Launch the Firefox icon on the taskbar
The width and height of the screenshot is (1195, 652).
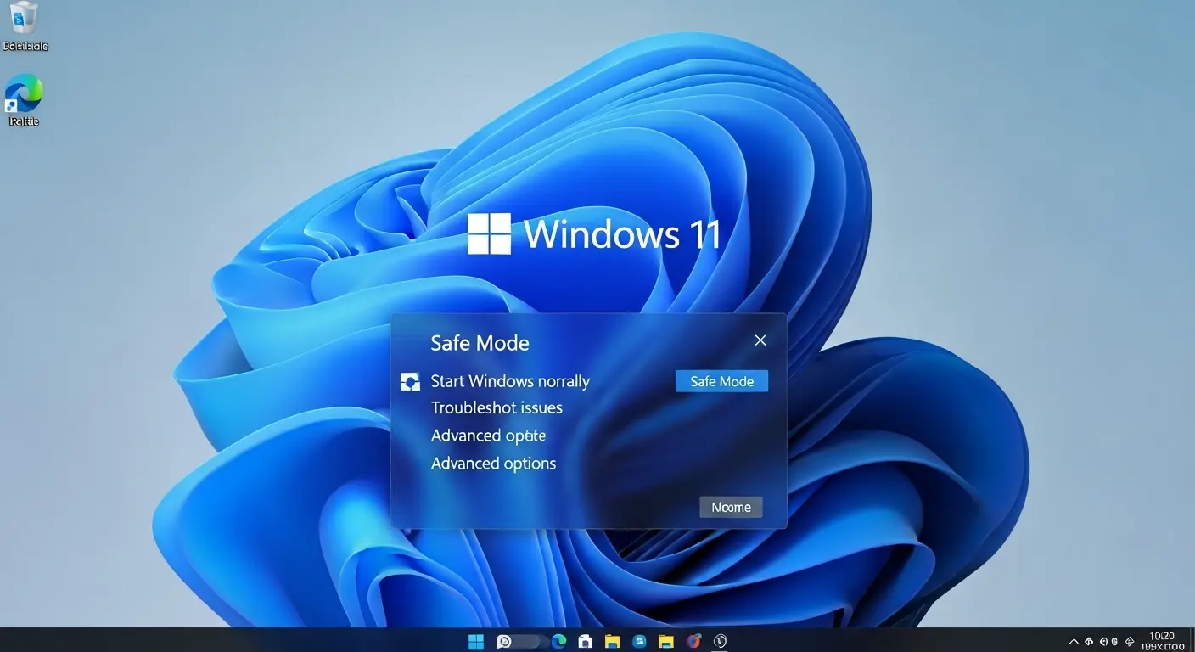[x=694, y=641]
